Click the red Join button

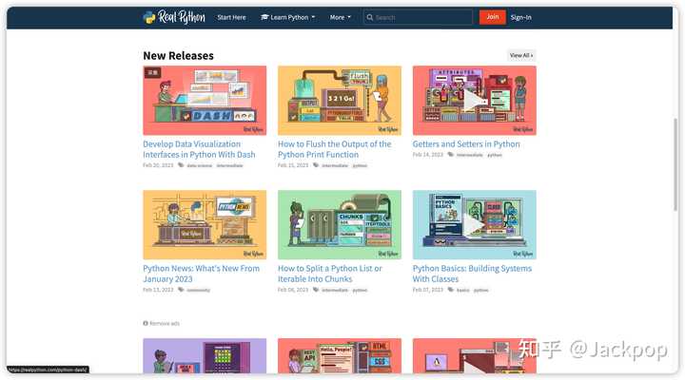tap(493, 17)
